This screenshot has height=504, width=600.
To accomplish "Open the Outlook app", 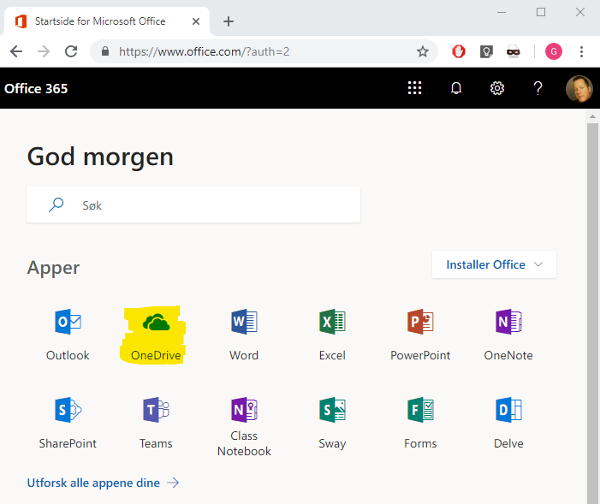I will point(68,335).
